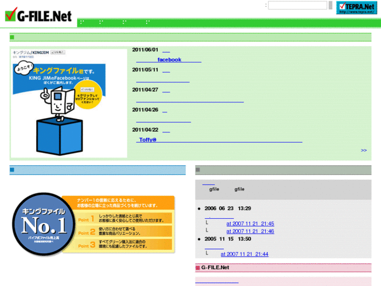This screenshot has height=286, width=381.
Task: Focus the search input field
Action: pyautogui.click(x=298, y=5)
